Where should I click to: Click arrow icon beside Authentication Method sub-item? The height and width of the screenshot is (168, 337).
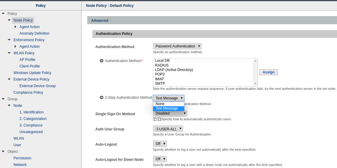point(102,61)
